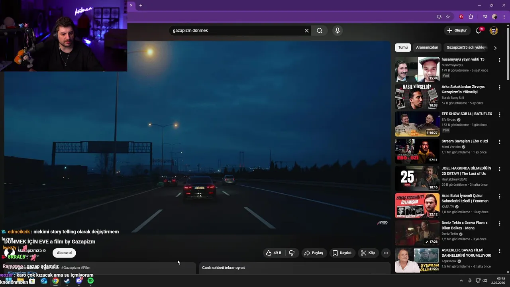The image size is (510, 287).
Task: Click the magnifier search button
Action: [x=320, y=31]
